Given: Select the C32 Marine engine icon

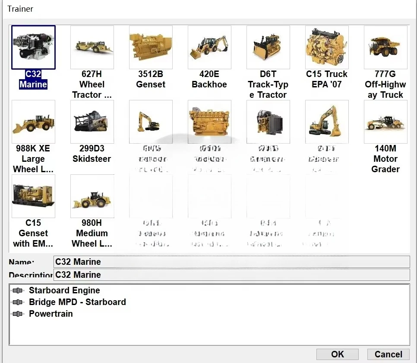Looking at the screenshot, I should pos(33,47).
